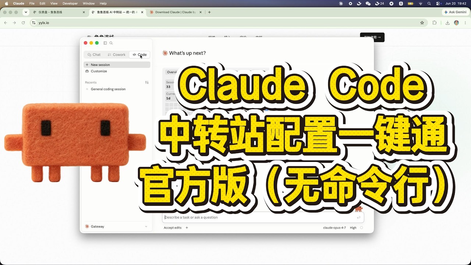Switch to the Cowork tab in Claude
This screenshot has width=471, height=265.
coord(117,54)
